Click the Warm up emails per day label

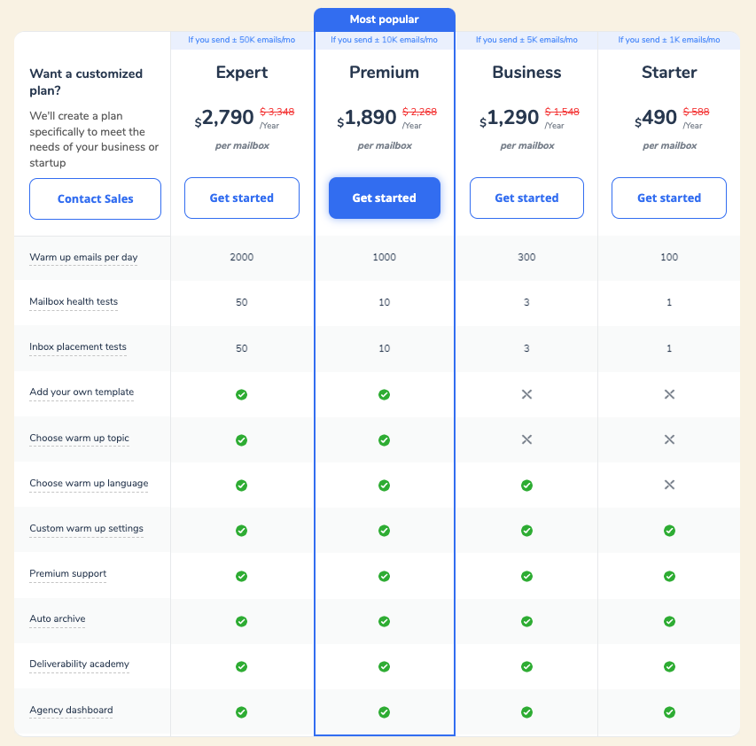click(83, 257)
